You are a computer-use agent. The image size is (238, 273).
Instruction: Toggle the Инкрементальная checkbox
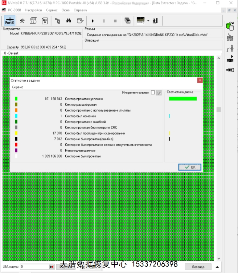153,92
